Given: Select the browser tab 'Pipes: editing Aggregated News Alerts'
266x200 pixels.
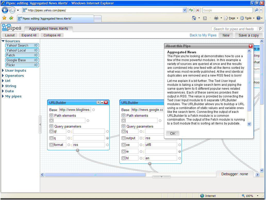Looking at the screenshot, I should click(55, 19).
